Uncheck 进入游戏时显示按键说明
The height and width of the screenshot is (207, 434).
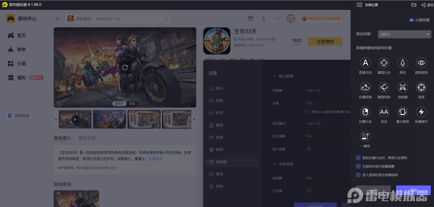pos(358,174)
